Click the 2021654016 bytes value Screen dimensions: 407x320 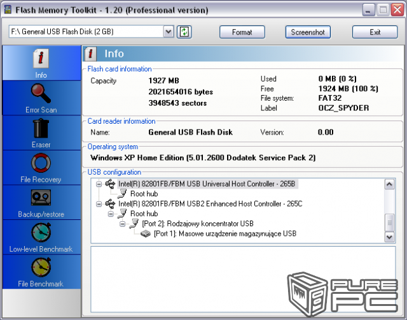[181, 92]
